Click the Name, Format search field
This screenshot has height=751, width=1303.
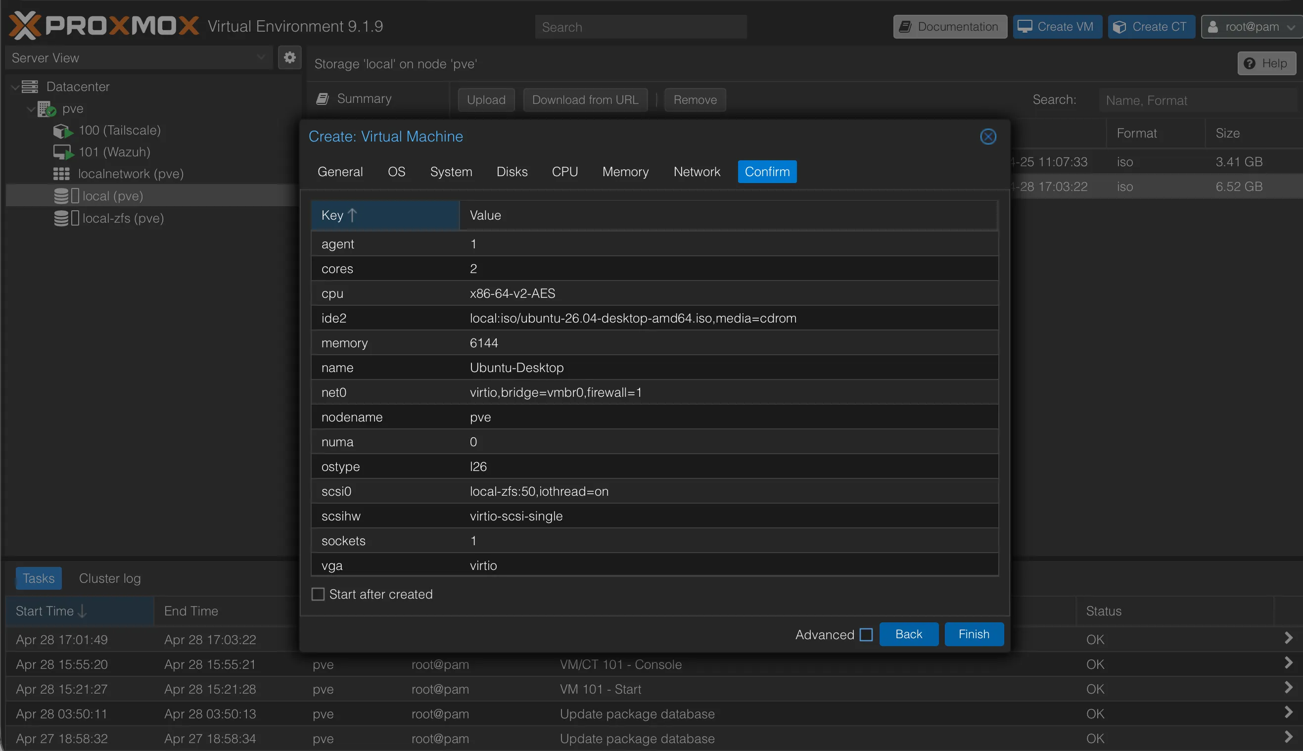tap(1198, 100)
